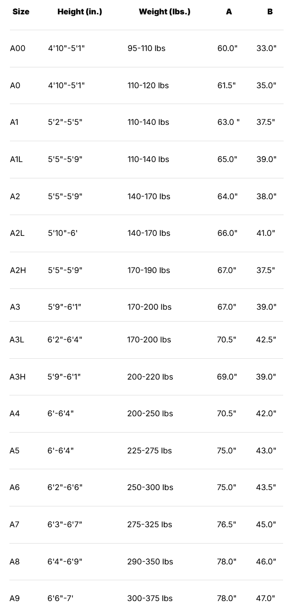
Task: Click the B measurement column header
Action: [x=270, y=11]
